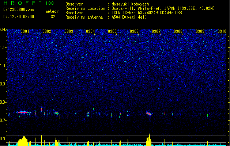The height and width of the screenshot is (146, 230).
Task: Select the A504HB(yagi 4el) antenna text
Action: [129, 17]
